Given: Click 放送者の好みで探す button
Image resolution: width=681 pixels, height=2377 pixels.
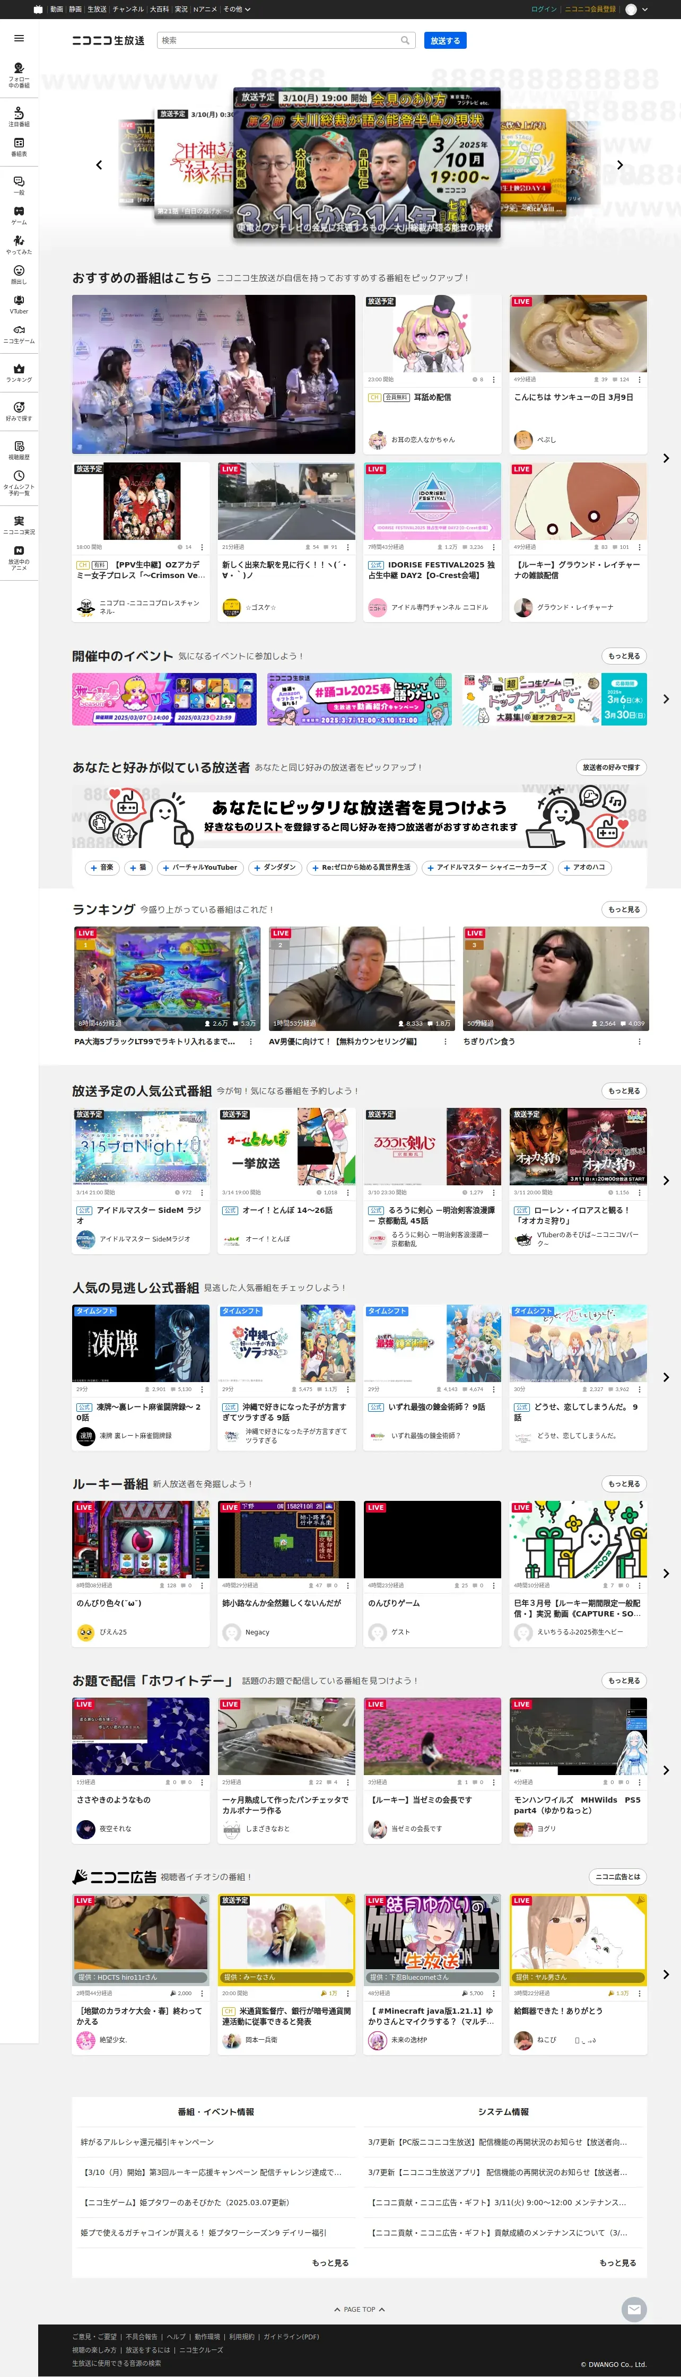Looking at the screenshot, I should 611,767.
